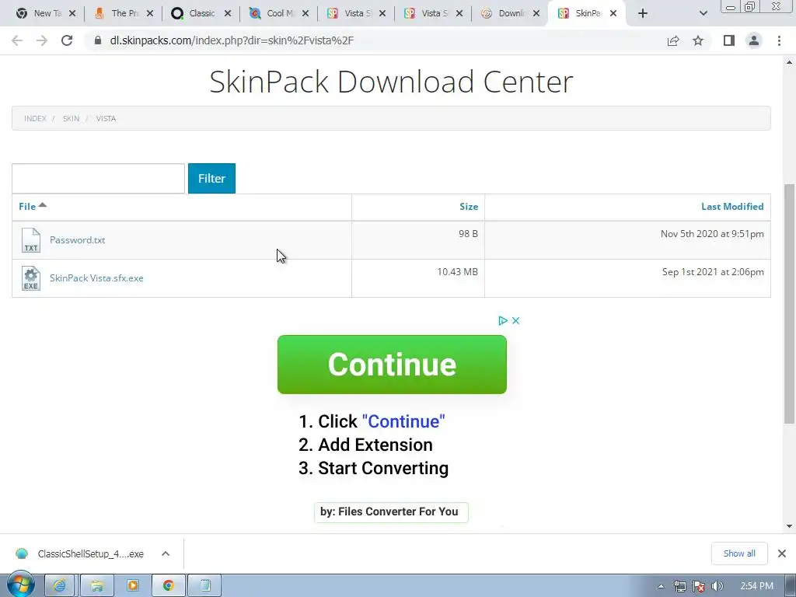796x597 pixels.
Task: Go back using browser back arrow
Action: [x=17, y=40]
